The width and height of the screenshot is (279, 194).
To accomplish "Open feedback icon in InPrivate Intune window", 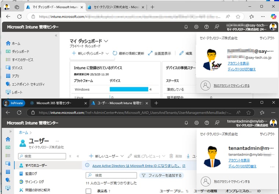I will coord(217,123).
